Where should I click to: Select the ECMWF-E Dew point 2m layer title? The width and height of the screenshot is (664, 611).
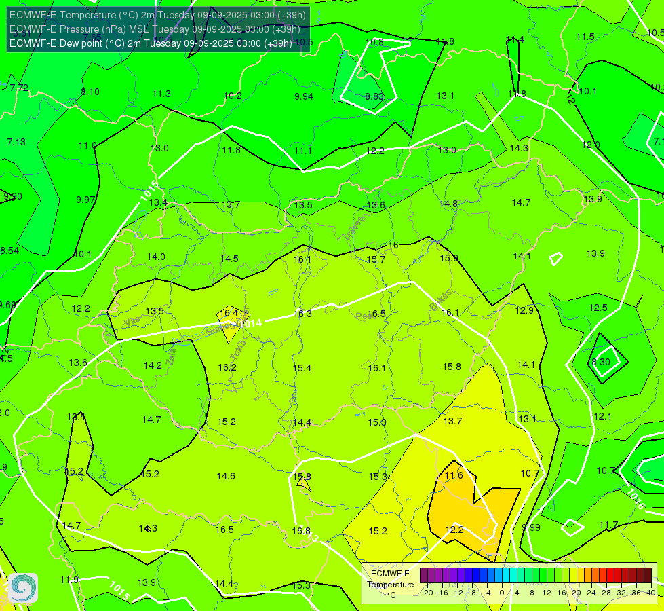click(151, 43)
